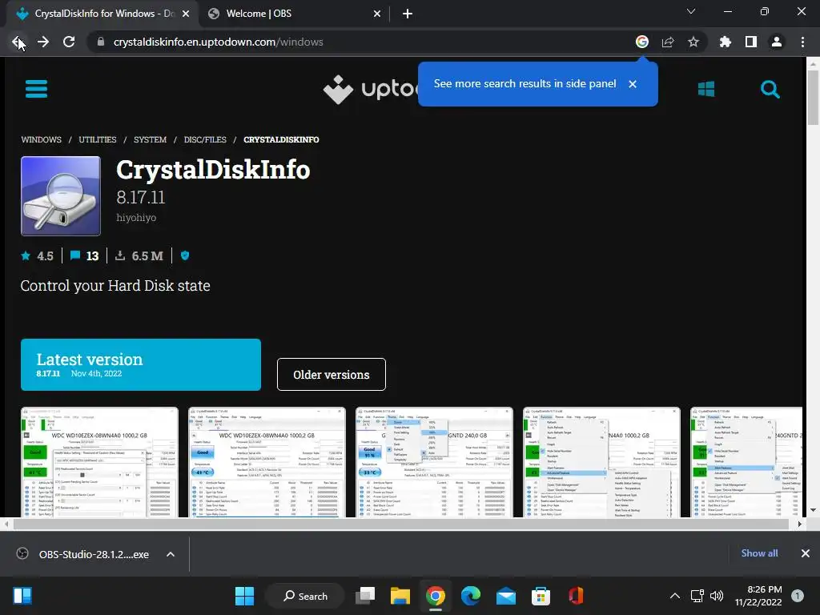Open a new browser tab
This screenshot has width=820, height=615.
(408, 14)
